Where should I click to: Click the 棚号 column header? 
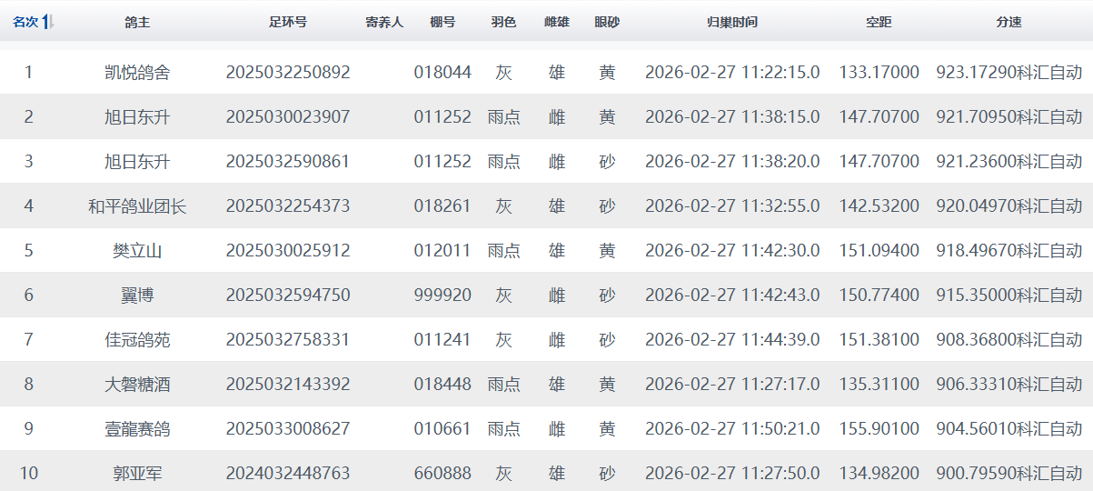click(x=442, y=22)
